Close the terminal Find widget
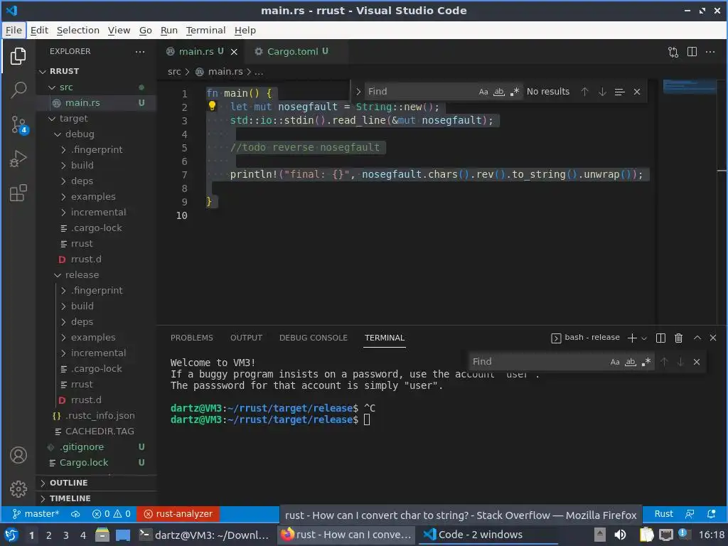Viewport: 728px width, 546px height. [697, 362]
